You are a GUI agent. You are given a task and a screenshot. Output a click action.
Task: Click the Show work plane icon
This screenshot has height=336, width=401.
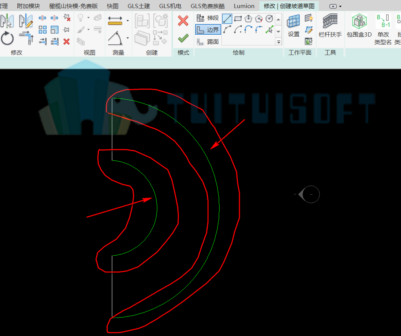309,18
